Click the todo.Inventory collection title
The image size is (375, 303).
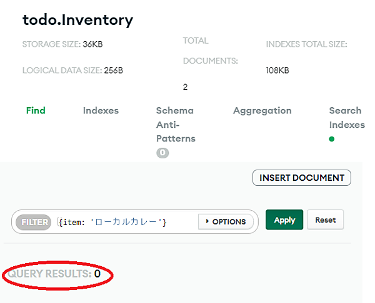(77, 19)
